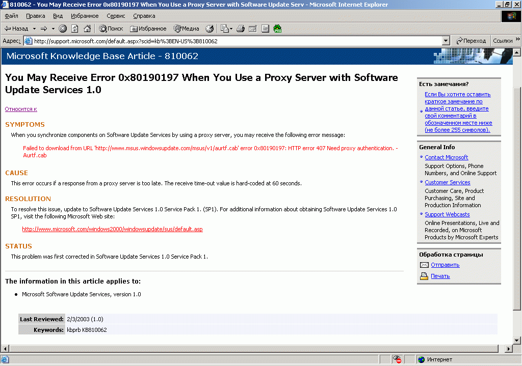The width and height of the screenshot is (522, 366).
Task: Open the Относится к link
Action: 21,109
